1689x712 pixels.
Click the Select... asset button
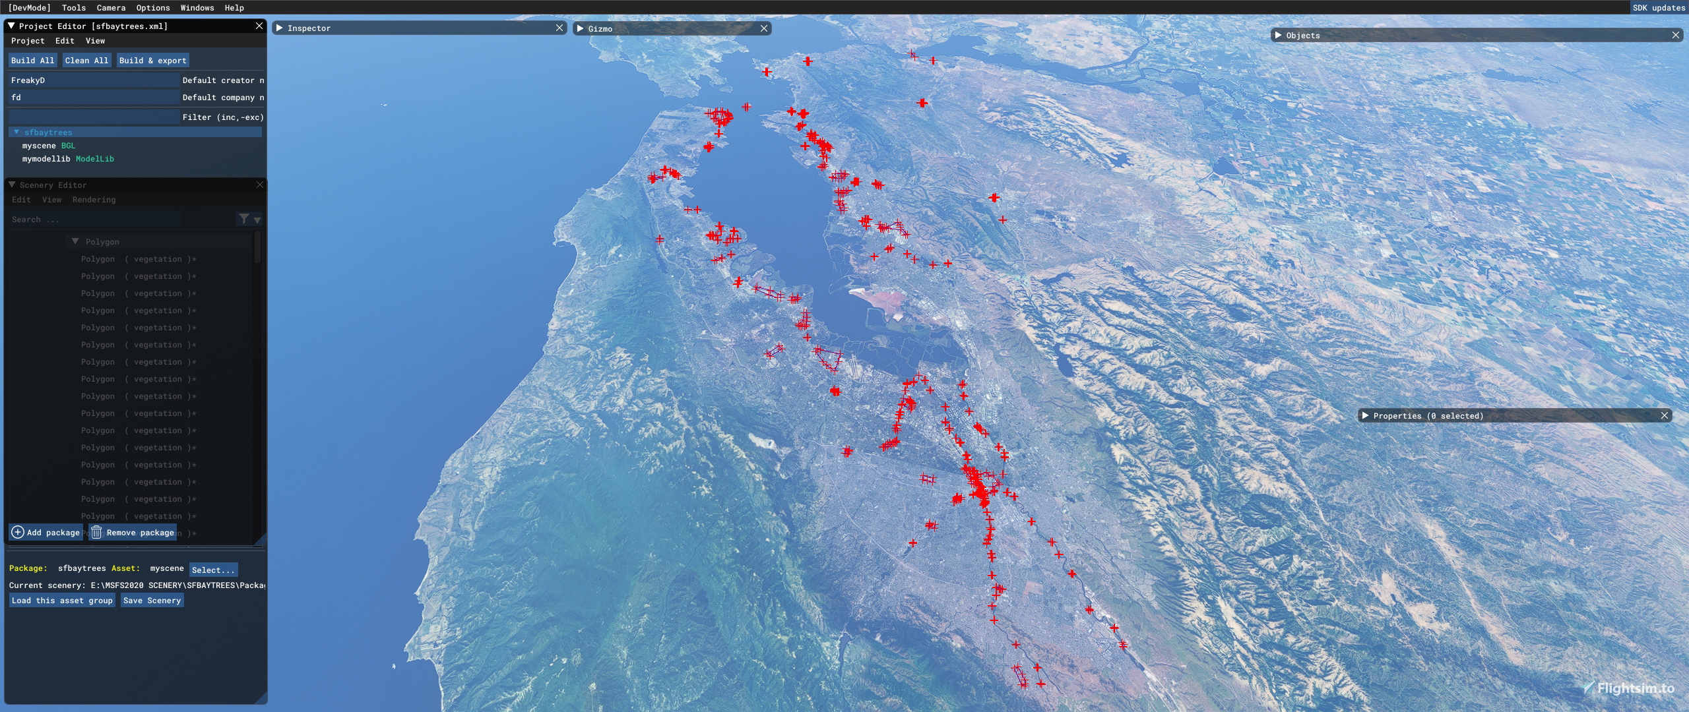[x=213, y=570]
